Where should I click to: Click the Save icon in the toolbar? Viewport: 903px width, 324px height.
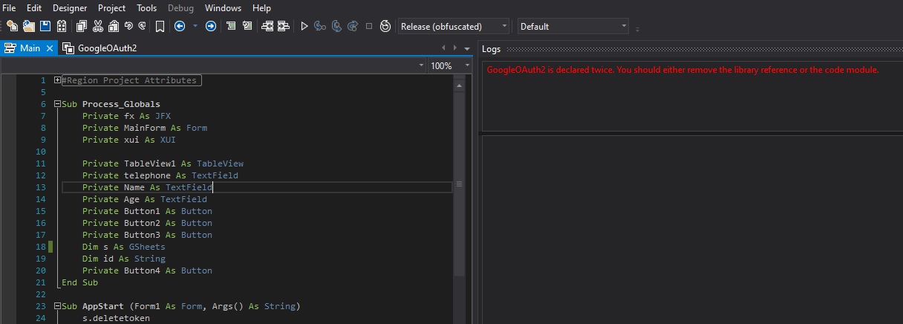[x=45, y=26]
